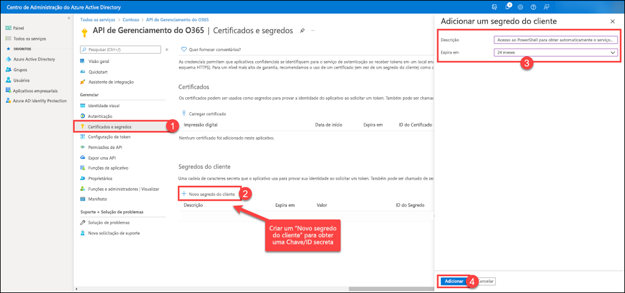Open Visão geral in the app menu
The image size is (625, 293).
(99, 61)
